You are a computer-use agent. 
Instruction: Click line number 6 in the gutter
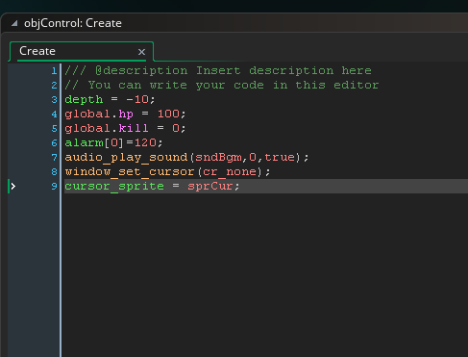tap(55, 142)
